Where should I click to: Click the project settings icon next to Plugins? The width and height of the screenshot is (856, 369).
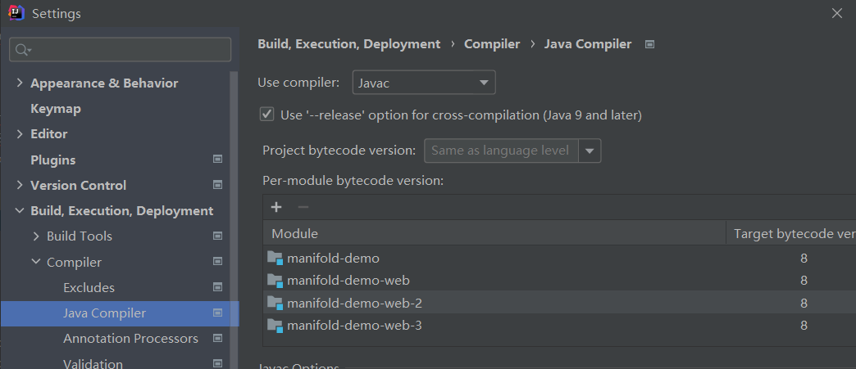tap(218, 160)
